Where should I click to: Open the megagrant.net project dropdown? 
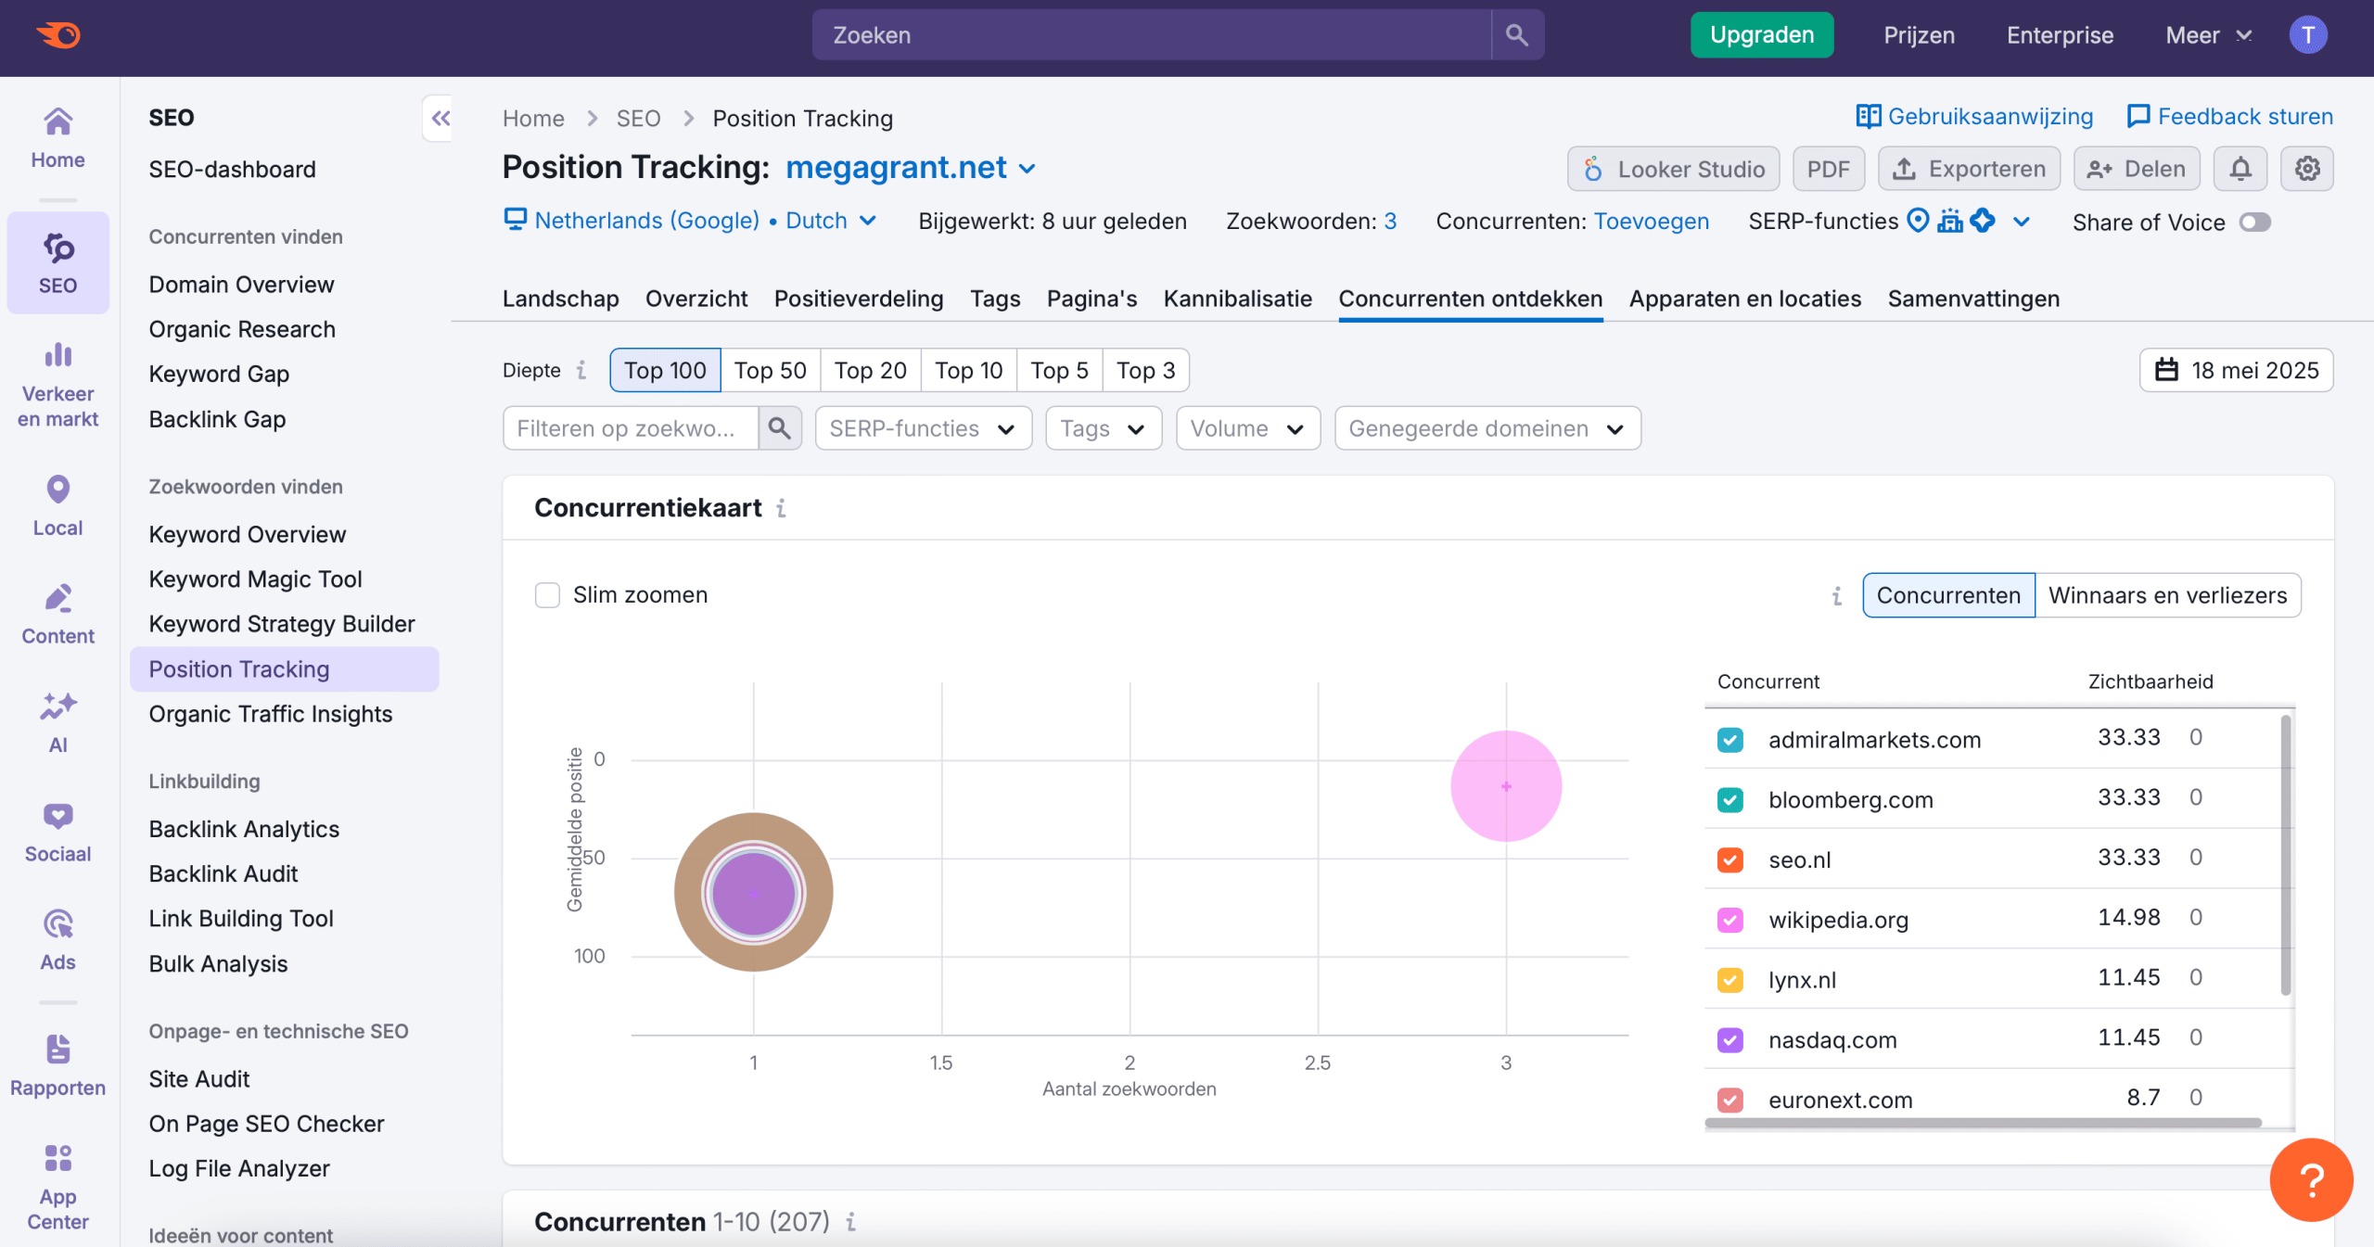[911, 168]
